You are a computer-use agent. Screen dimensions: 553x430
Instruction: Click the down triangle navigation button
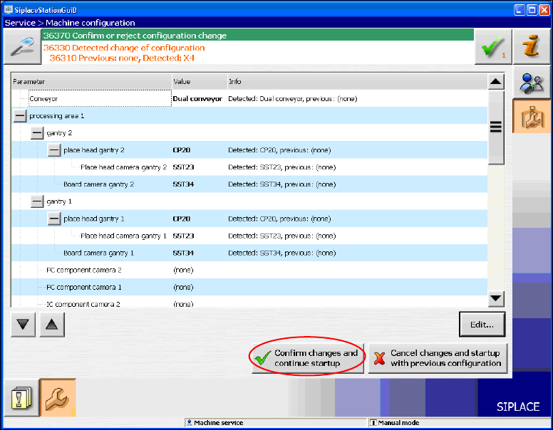pyautogui.click(x=25, y=325)
